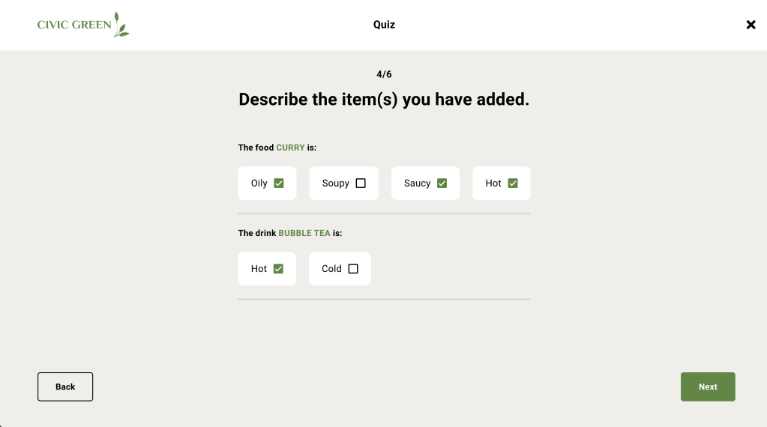Click the green BUBBLE TEA drink name
Image resolution: width=767 pixels, height=427 pixels.
pos(304,233)
